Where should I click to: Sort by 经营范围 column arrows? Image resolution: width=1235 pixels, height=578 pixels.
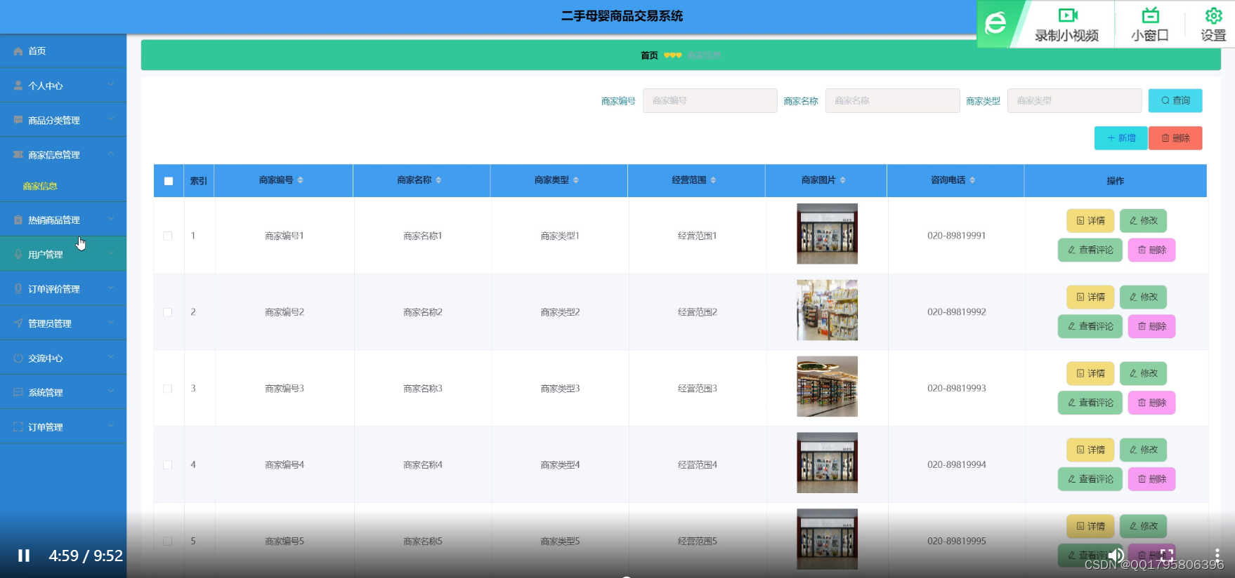click(x=713, y=180)
